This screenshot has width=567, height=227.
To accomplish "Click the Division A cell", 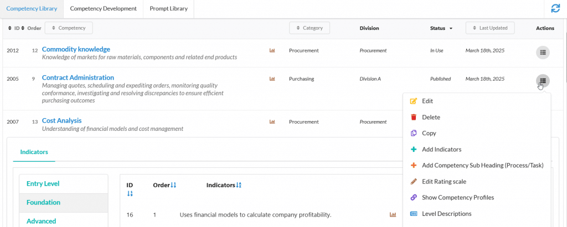I will [370, 78].
